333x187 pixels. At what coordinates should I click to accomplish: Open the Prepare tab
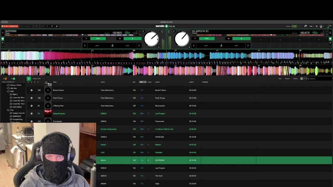(x=287, y=79)
